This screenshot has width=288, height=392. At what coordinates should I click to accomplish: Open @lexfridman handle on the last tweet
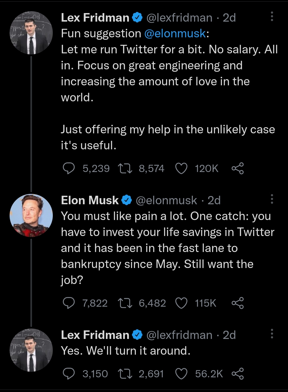179,335
